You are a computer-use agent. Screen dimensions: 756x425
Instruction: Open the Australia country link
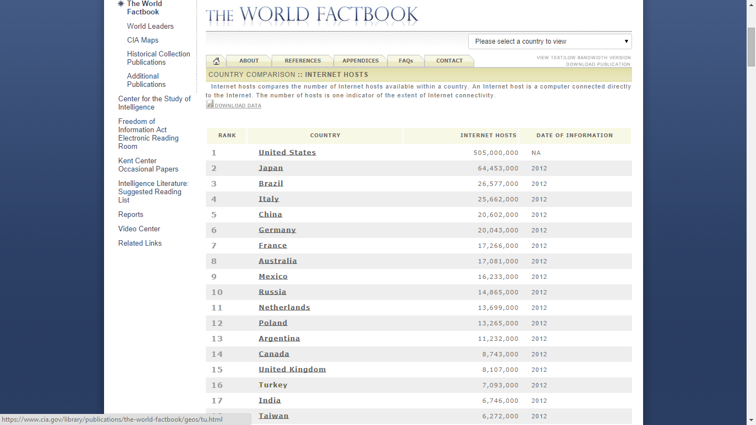278,261
